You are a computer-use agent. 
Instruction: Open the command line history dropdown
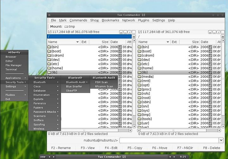(x=221, y=140)
